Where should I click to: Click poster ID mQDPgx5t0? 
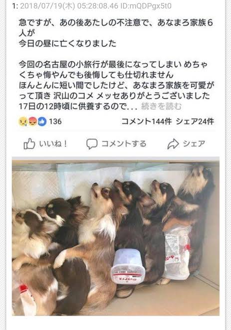(x=146, y=6)
